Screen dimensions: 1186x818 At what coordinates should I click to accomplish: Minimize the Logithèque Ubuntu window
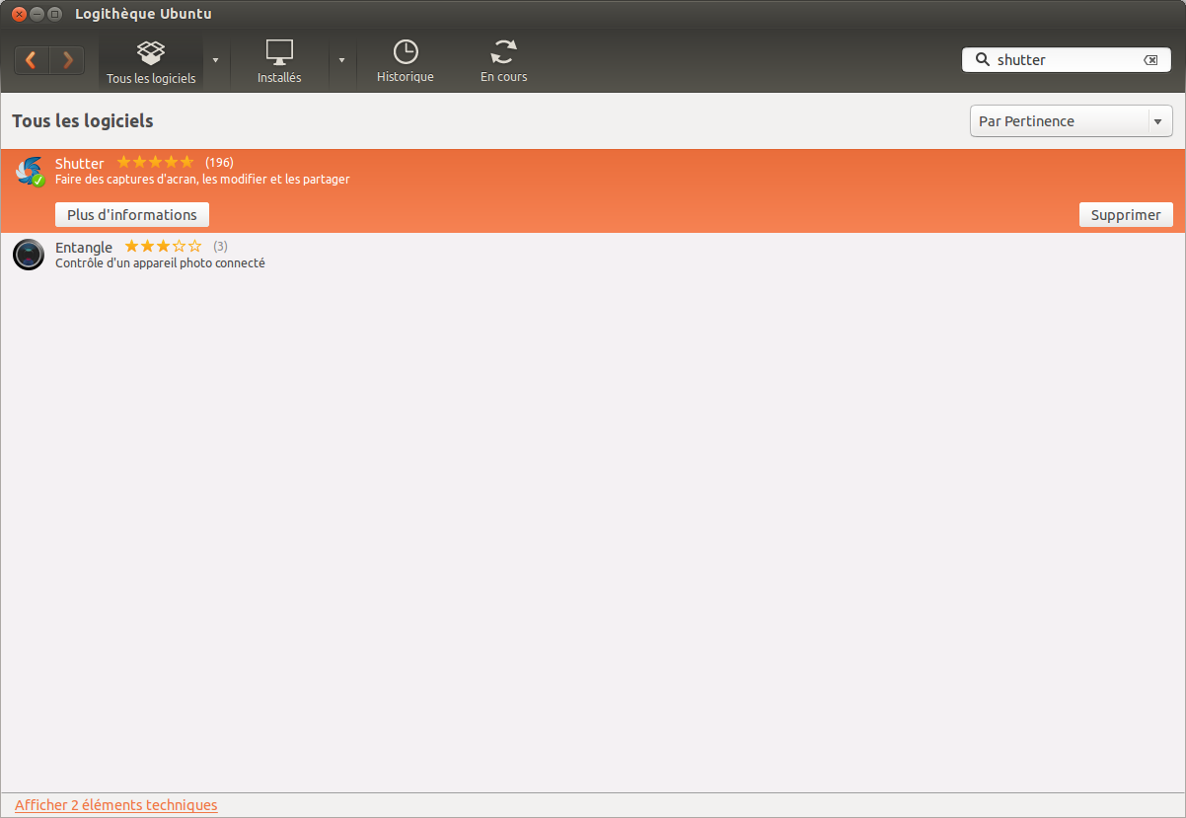[x=37, y=14]
